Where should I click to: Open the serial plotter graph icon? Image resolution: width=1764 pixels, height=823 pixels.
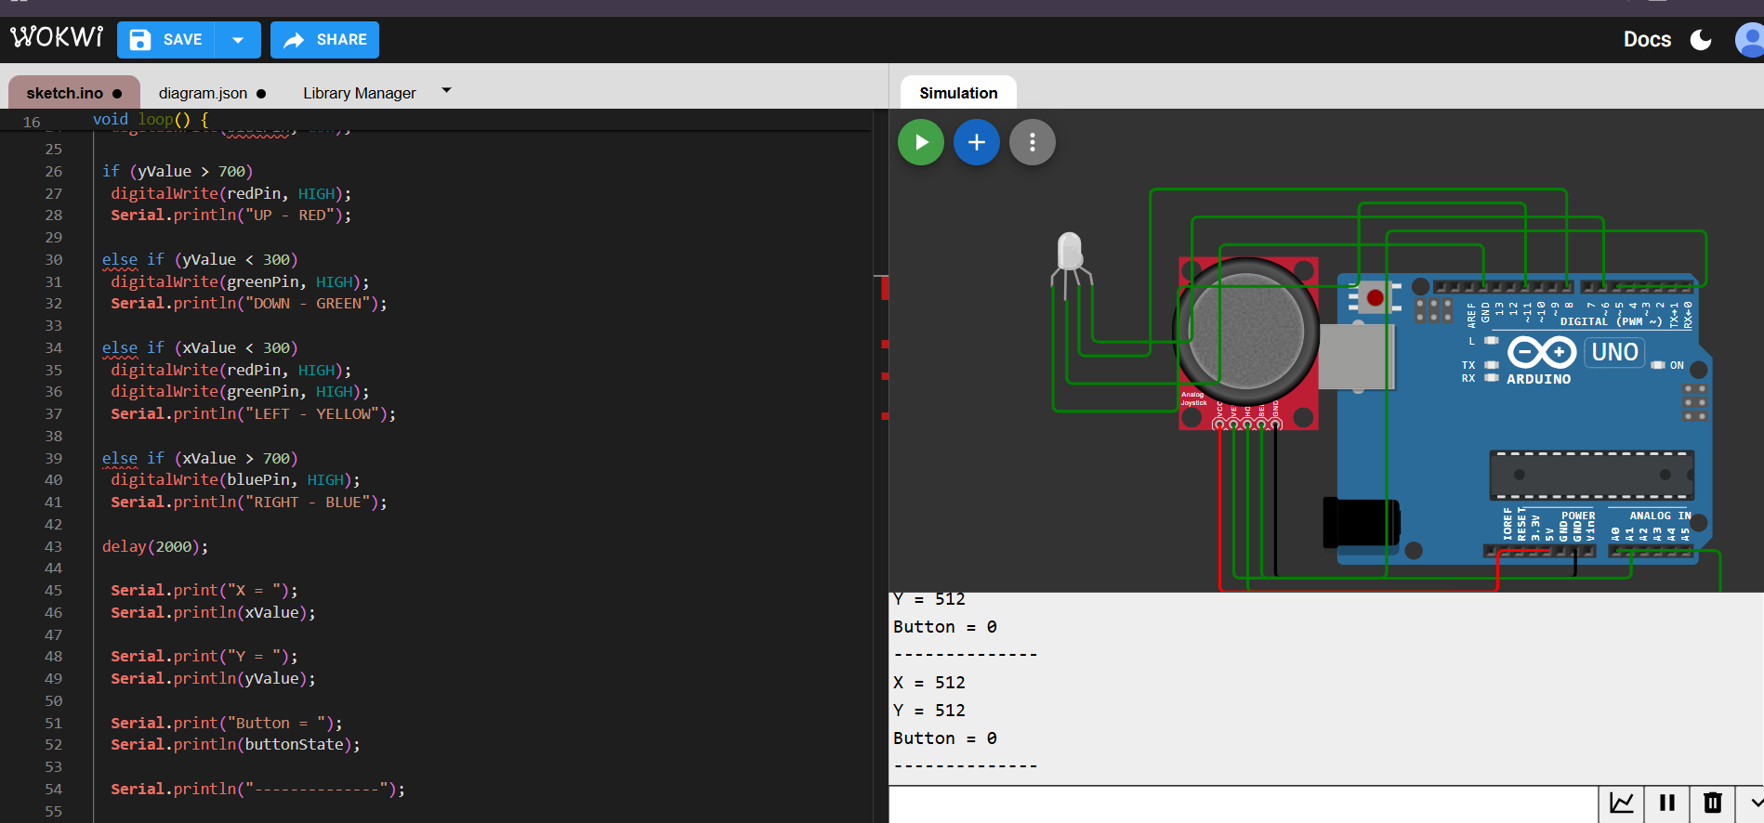click(1621, 803)
